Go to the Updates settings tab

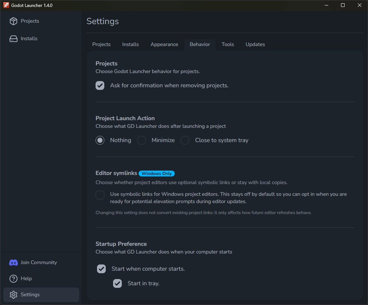(255, 45)
